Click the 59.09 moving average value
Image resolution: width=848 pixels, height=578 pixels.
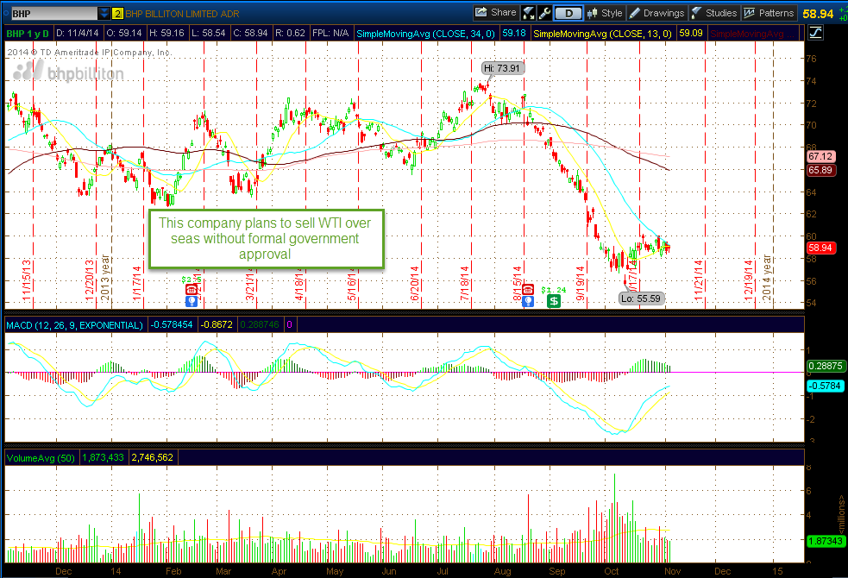(691, 34)
